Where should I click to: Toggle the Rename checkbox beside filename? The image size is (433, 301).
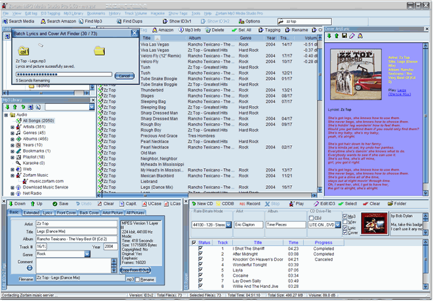pos(138,279)
